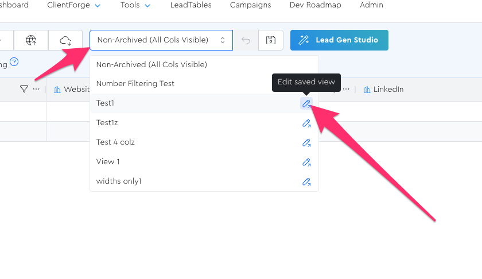Viewport: 482px width, 279px height.
Task: Click the LinkedIn column header
Action: [x=388, y=89]
